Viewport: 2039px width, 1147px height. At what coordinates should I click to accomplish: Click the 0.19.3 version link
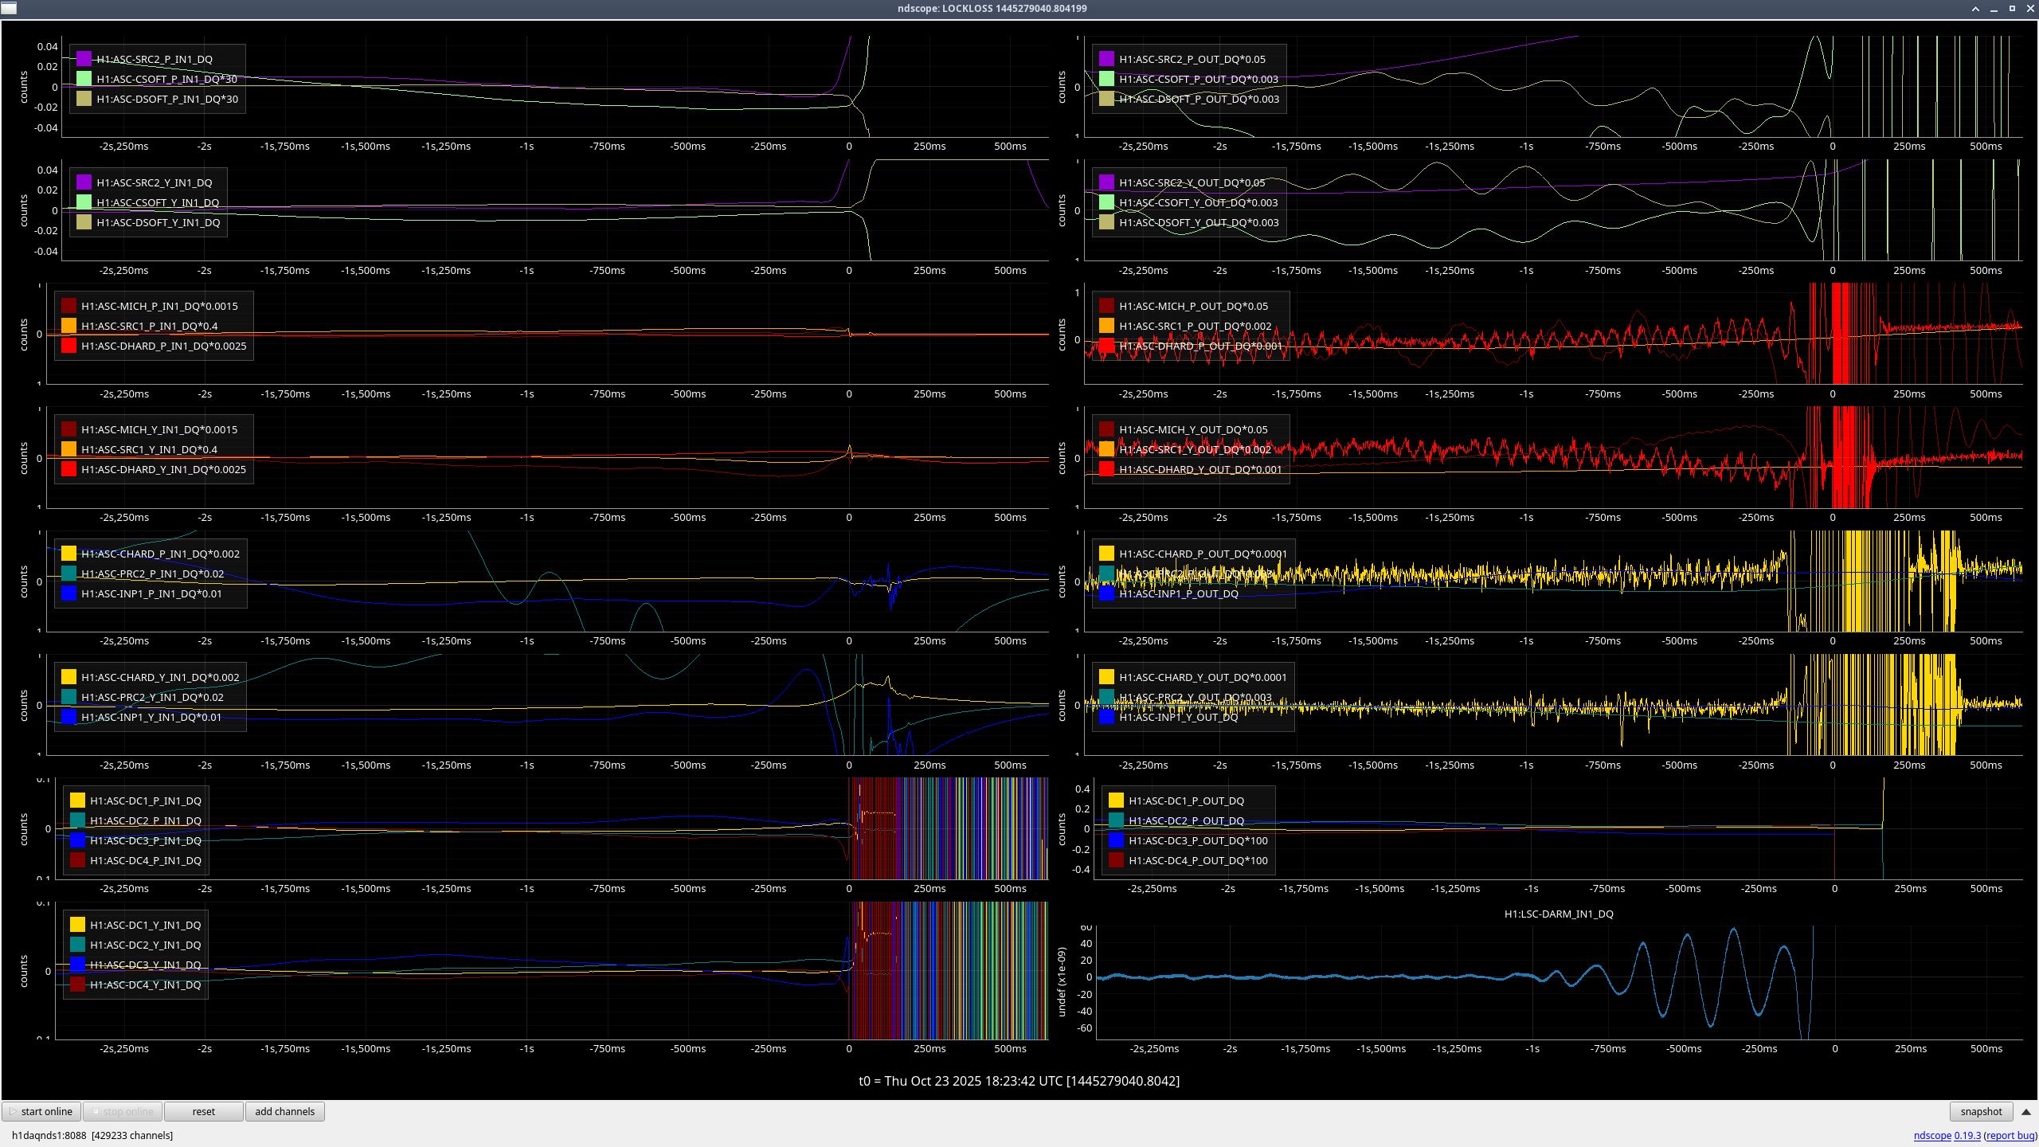pyautogui.click(x=1967, y=1135)
